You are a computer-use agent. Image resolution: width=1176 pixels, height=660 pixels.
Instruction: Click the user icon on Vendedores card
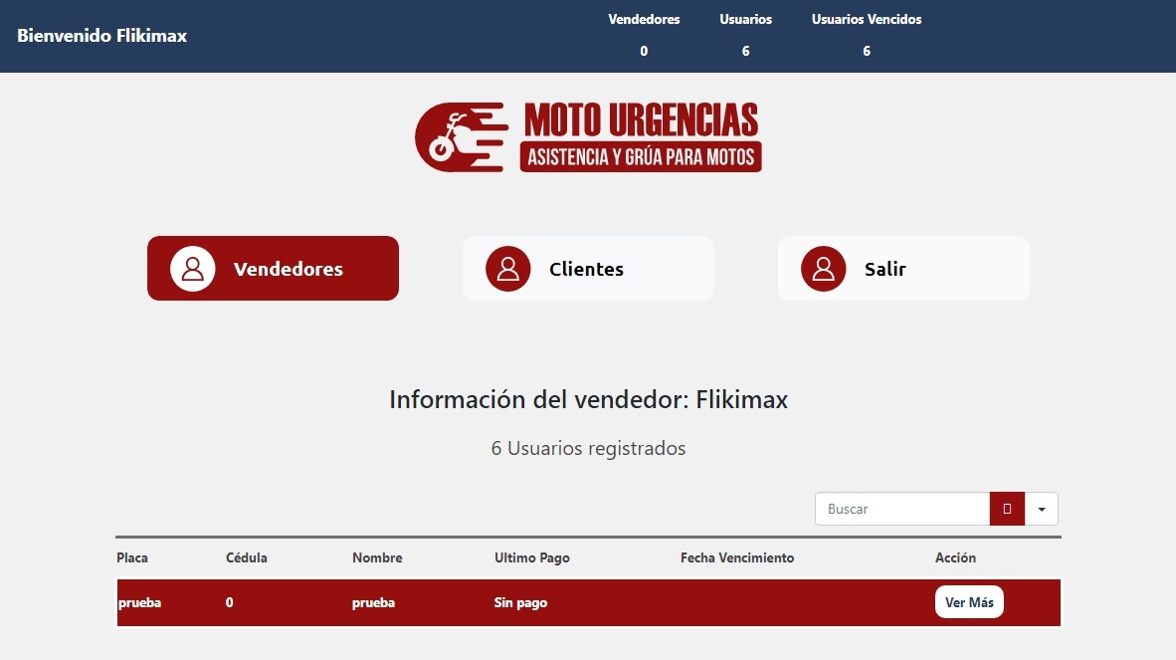[x=193, y=269]
